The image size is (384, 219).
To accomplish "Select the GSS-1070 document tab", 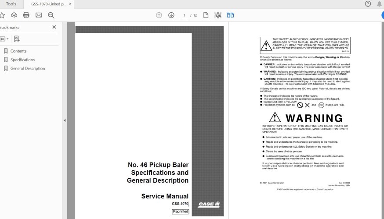I will 48,4.
